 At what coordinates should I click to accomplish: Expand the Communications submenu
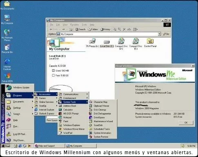pyautogui.click(x=73, y=94)
